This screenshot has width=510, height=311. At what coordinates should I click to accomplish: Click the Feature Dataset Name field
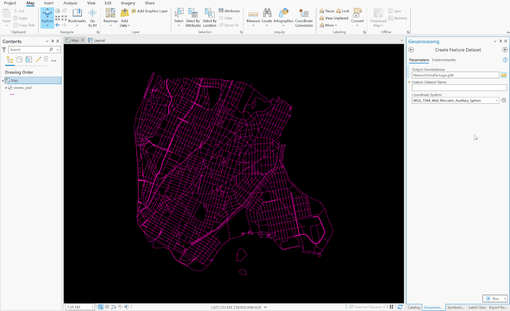pos(459,88)
